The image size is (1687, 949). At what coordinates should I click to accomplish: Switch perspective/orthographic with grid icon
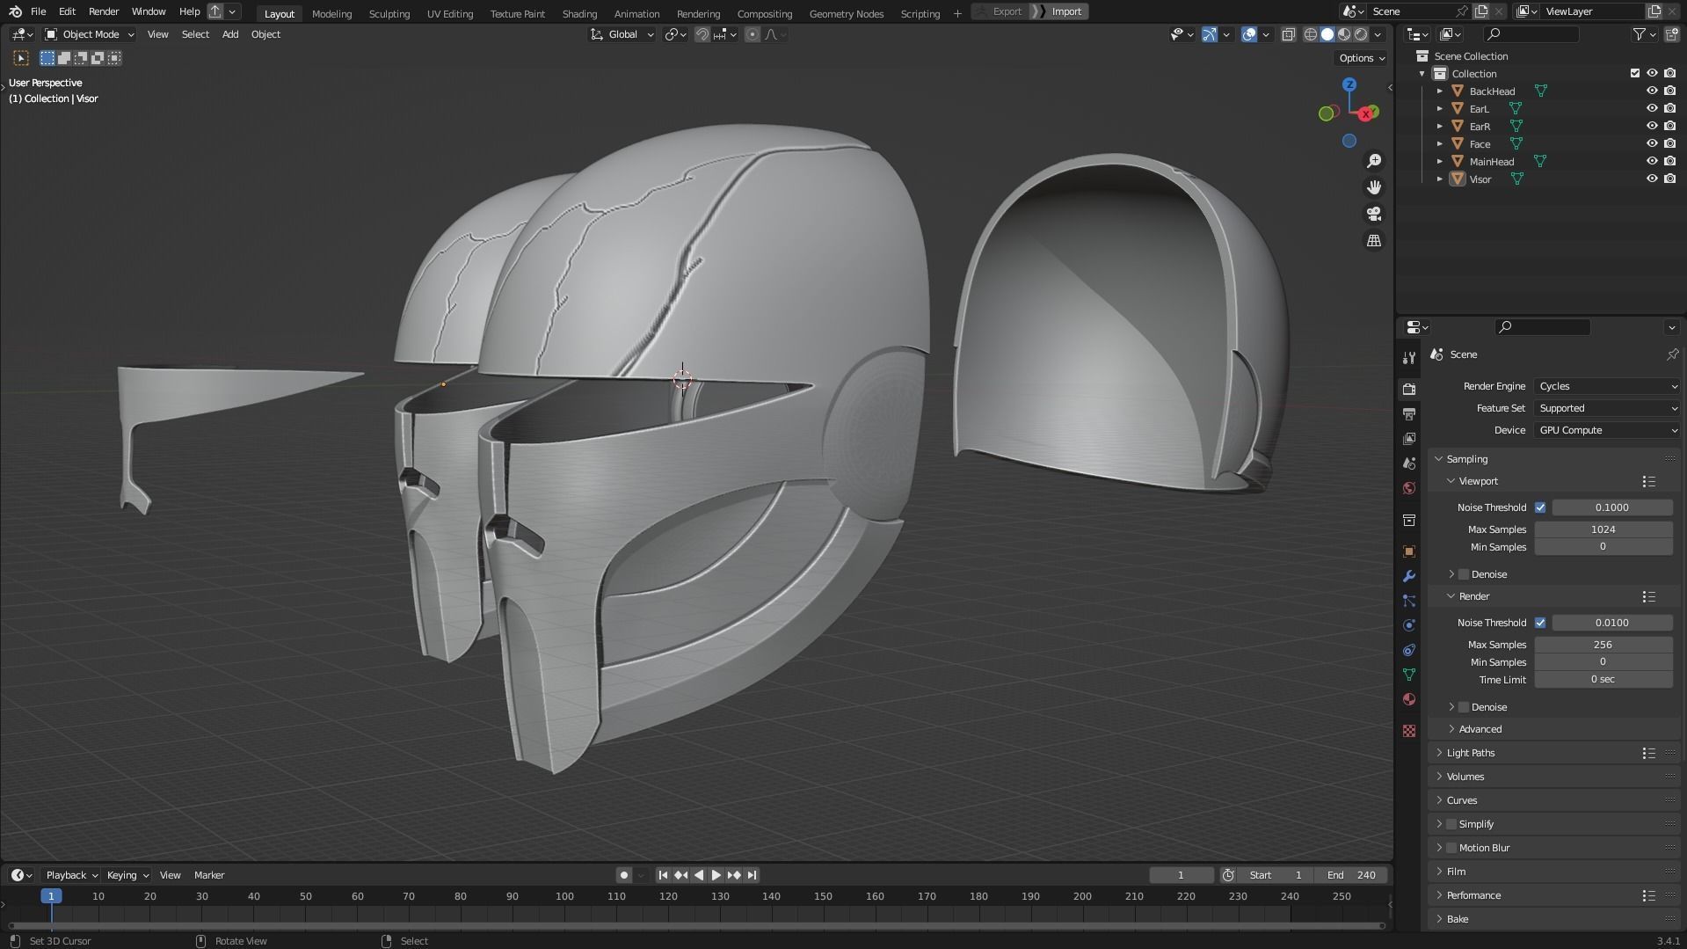[x=1374, y=240]
